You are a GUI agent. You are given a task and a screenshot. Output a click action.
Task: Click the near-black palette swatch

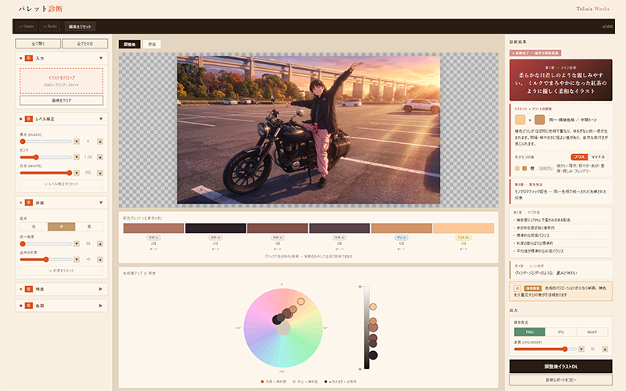click(x=216, y=228)
